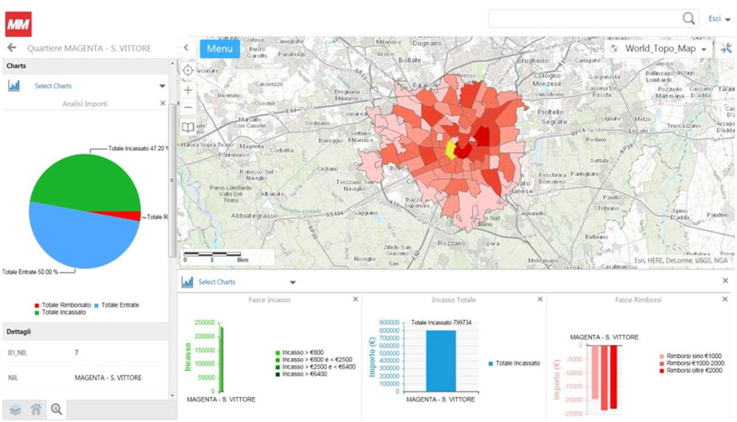Zoom in the map with plus icon
This screenshot has height=422, width=737.
pos(188,90)
